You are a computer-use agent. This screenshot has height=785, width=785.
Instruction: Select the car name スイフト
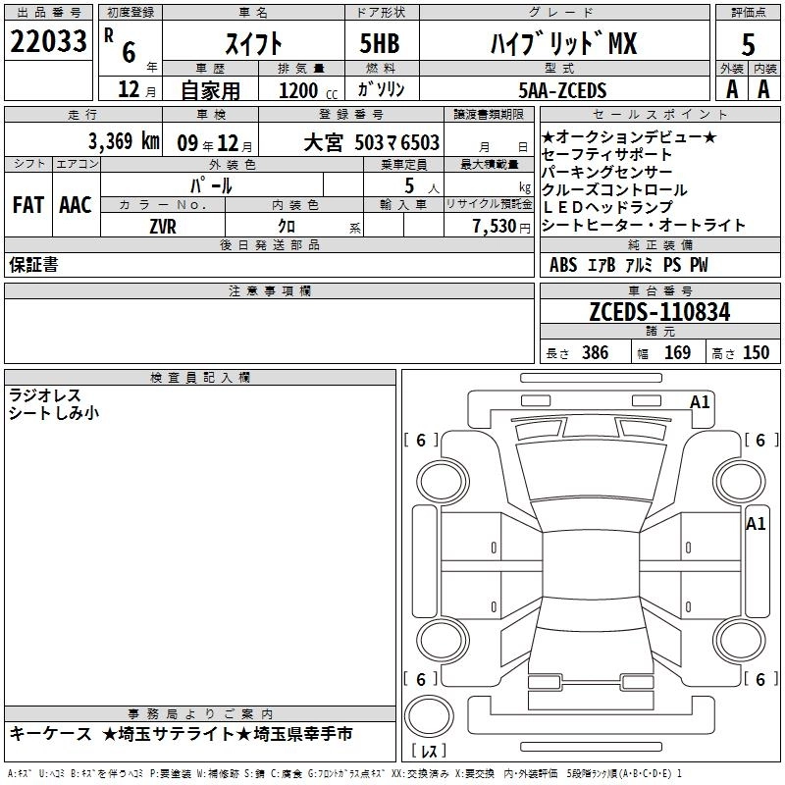[254, 44]
